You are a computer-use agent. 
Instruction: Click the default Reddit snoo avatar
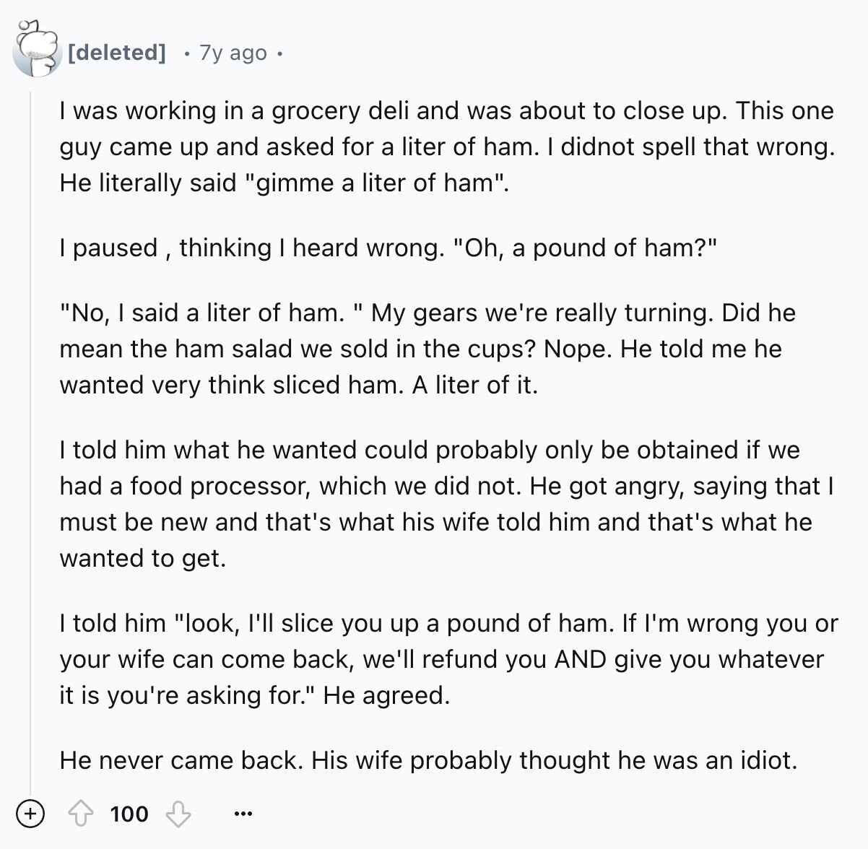(x=38, y=49)
